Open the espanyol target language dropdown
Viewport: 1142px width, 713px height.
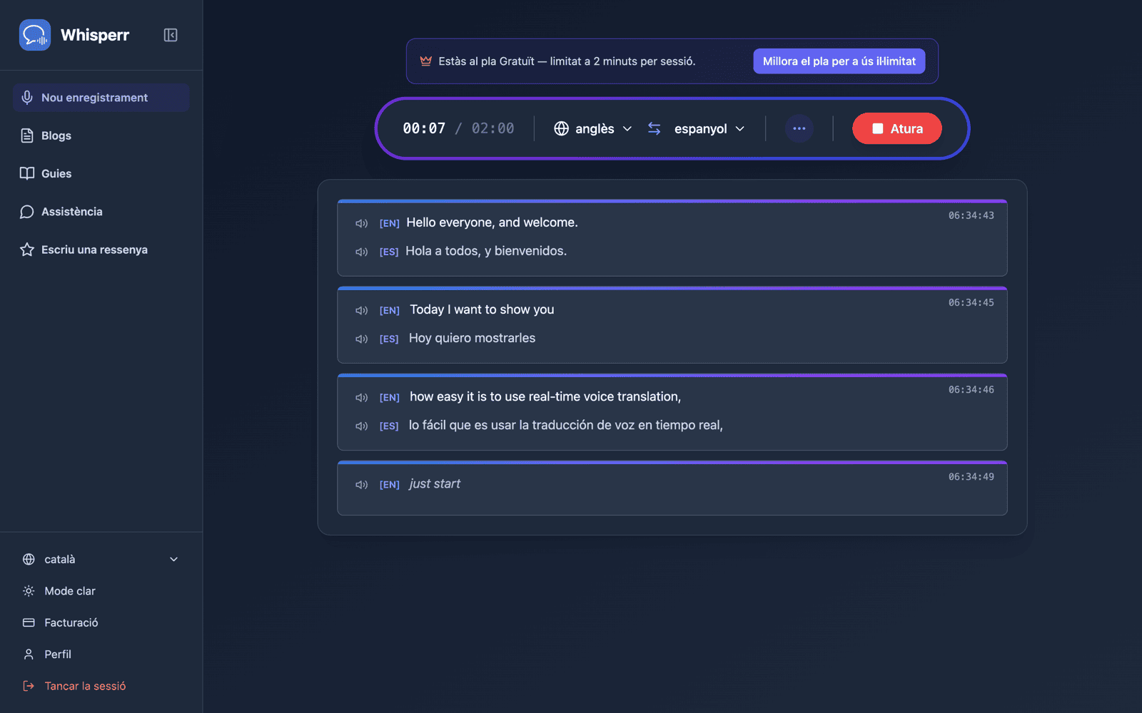point(709,128)
